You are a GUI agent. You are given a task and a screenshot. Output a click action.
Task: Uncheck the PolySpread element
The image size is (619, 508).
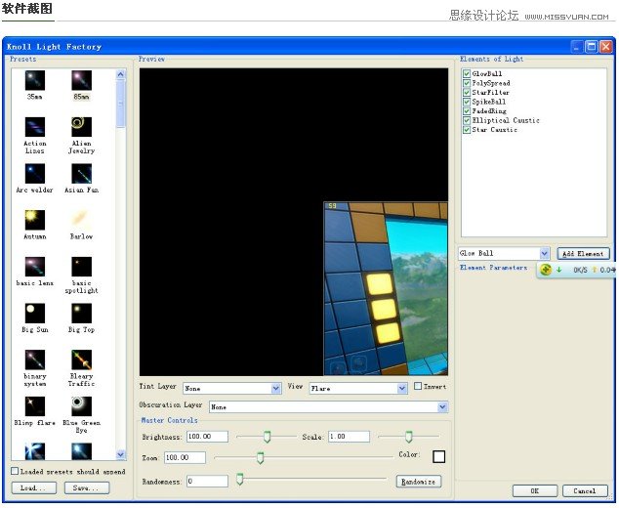coord(467,83)
